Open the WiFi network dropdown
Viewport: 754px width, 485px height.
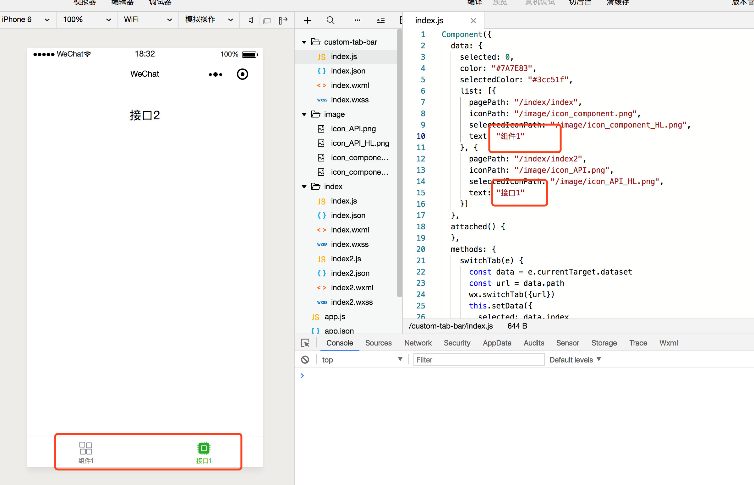pyautogui.click(x=148, y=19)
